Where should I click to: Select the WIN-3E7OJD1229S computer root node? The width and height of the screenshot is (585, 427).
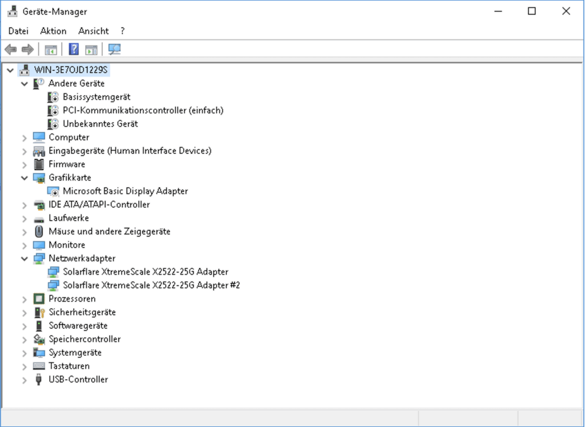71,70
